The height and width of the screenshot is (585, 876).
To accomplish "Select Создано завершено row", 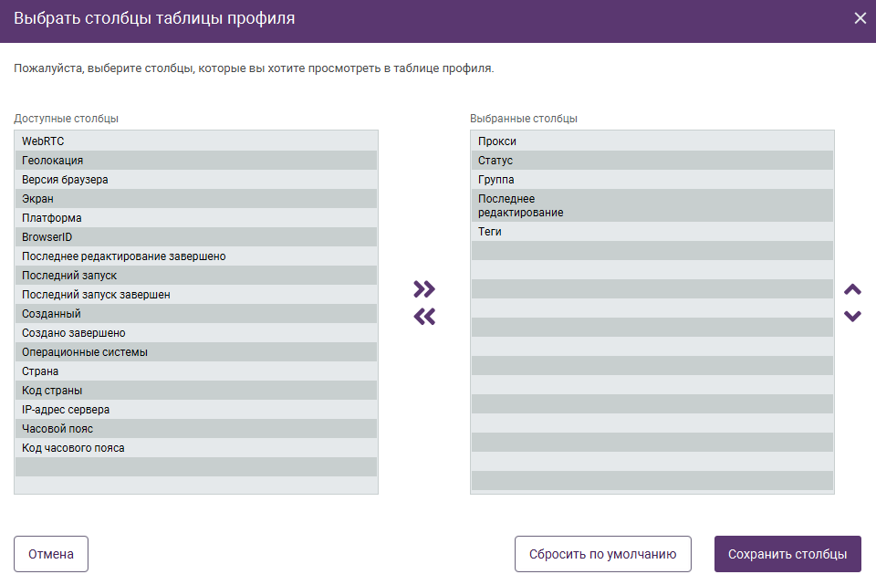I will click(196, 333).
